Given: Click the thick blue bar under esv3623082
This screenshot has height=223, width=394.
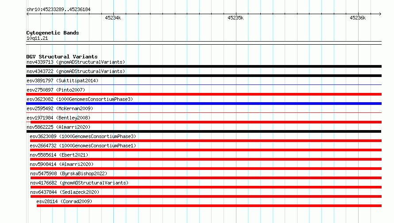Looking at the screenshot, I should 204,104.
